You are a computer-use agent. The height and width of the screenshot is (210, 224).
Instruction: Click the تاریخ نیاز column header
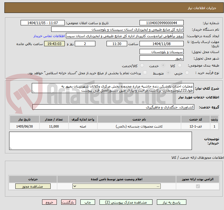24,119
